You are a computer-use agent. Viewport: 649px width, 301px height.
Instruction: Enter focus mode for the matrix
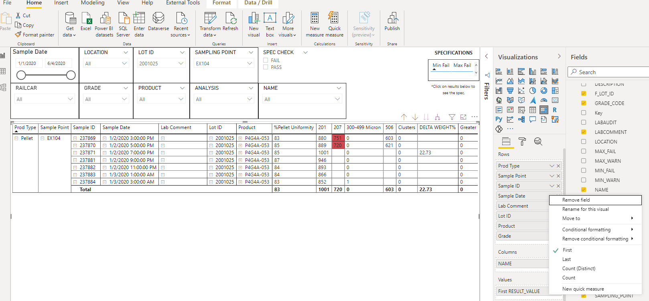click(463, 117)
